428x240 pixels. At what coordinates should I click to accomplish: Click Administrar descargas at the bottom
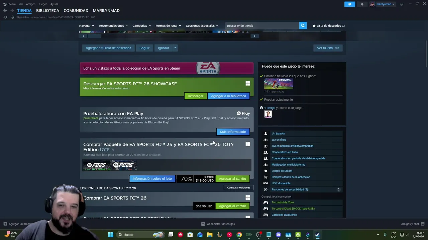tap(218, 224)
